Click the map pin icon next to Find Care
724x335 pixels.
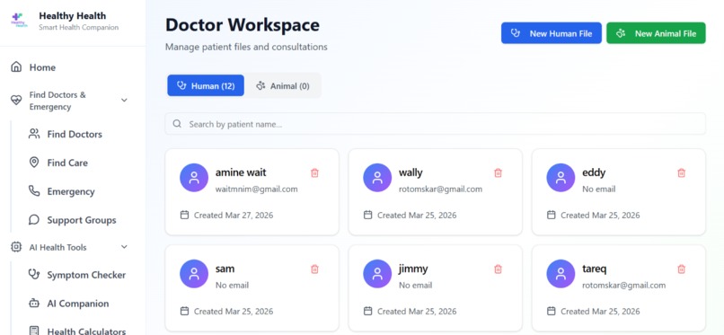point(34,163)
